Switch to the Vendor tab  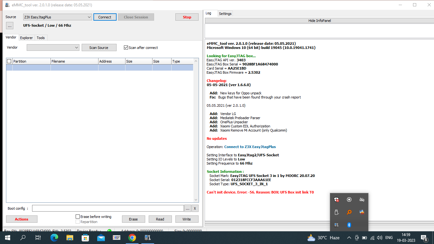pos(11,37)
